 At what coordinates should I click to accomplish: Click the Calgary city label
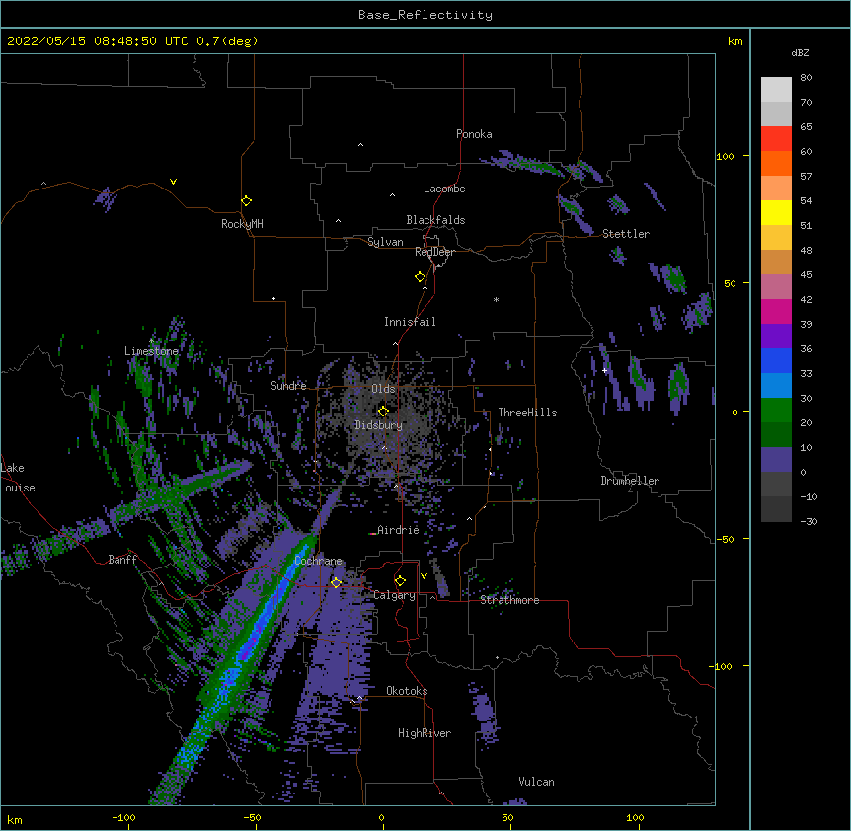tap(394, 595)
